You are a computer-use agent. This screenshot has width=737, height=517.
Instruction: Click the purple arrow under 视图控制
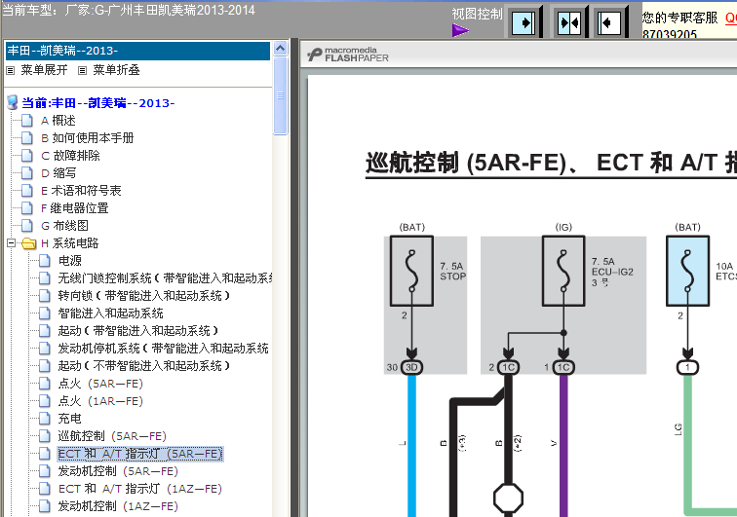(x=460, y=30)
